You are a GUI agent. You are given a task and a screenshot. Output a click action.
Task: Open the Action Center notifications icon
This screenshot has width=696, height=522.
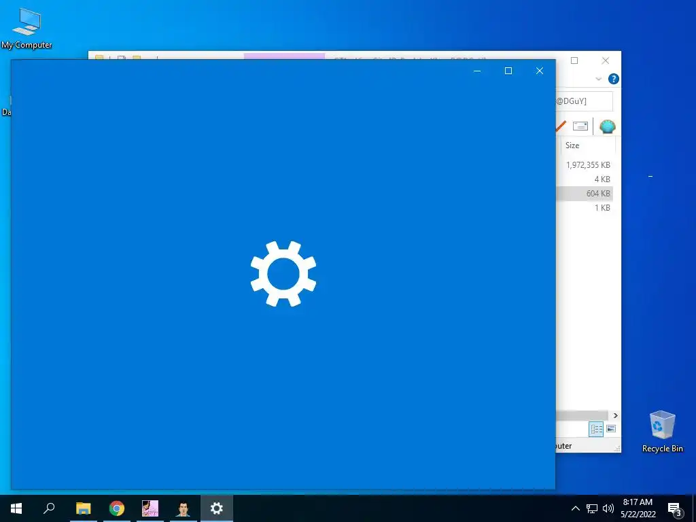pos(675,508)
